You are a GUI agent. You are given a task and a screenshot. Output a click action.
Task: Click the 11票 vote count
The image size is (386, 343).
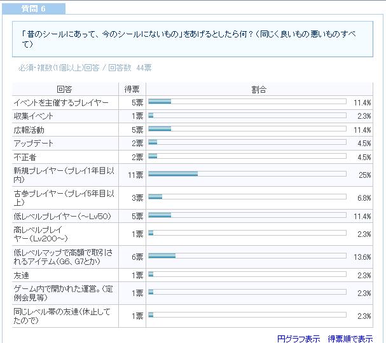coord(135,175)
